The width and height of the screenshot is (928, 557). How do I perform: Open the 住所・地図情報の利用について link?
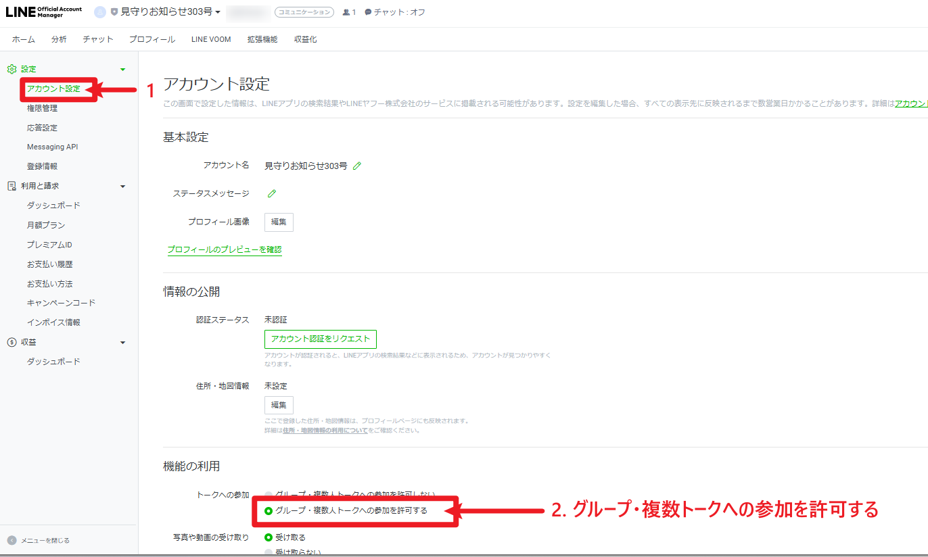[x=325, y=430]
